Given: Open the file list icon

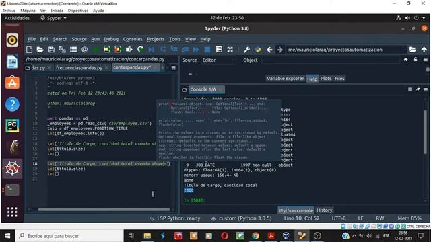Looking at the screenshot, I should [73, 50].
